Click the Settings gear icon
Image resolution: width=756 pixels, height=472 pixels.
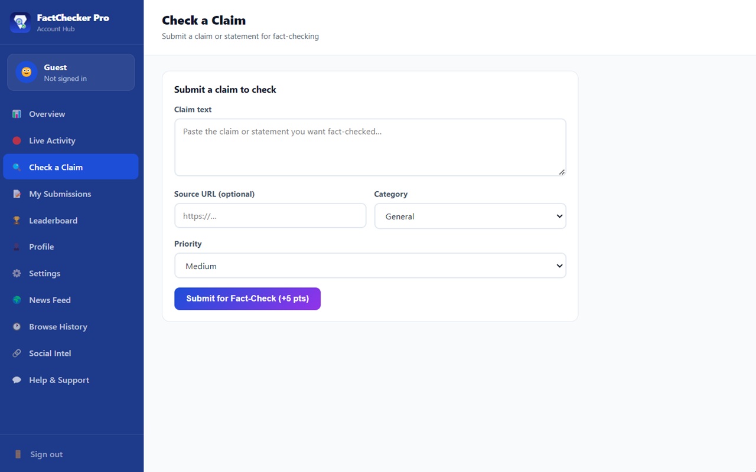tap(17, 273)
